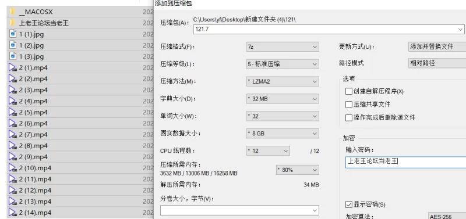Open 压缩等级 标准压缩 dropdown
Image resolution: width=466 pixels, height=219 pixels.
283,64
